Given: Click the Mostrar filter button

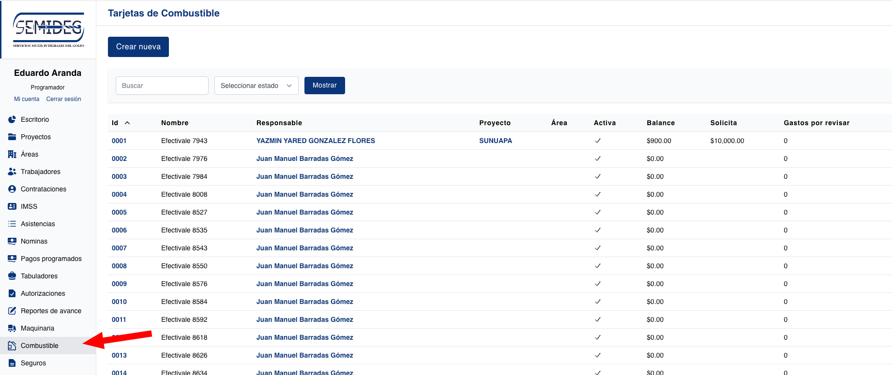Looking at the screenshot, I should coord(324,86).
